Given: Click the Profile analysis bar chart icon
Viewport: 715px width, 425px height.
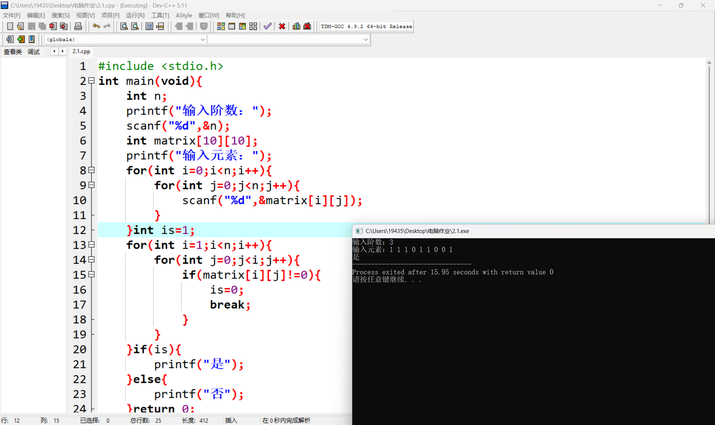Looking at the screenshot, I should (296, 26).
